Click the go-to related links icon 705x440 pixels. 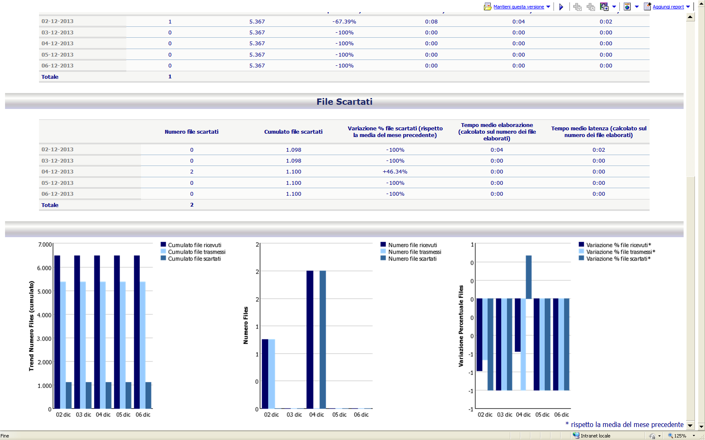pyautogui.click(x=604, y=7)
